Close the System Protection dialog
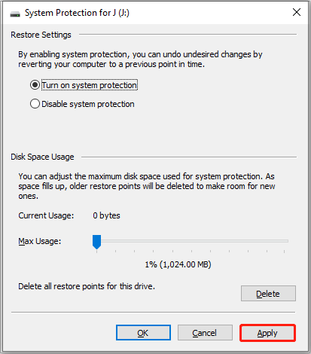Screen dimensions: 311x354 [x=297, y=12]
